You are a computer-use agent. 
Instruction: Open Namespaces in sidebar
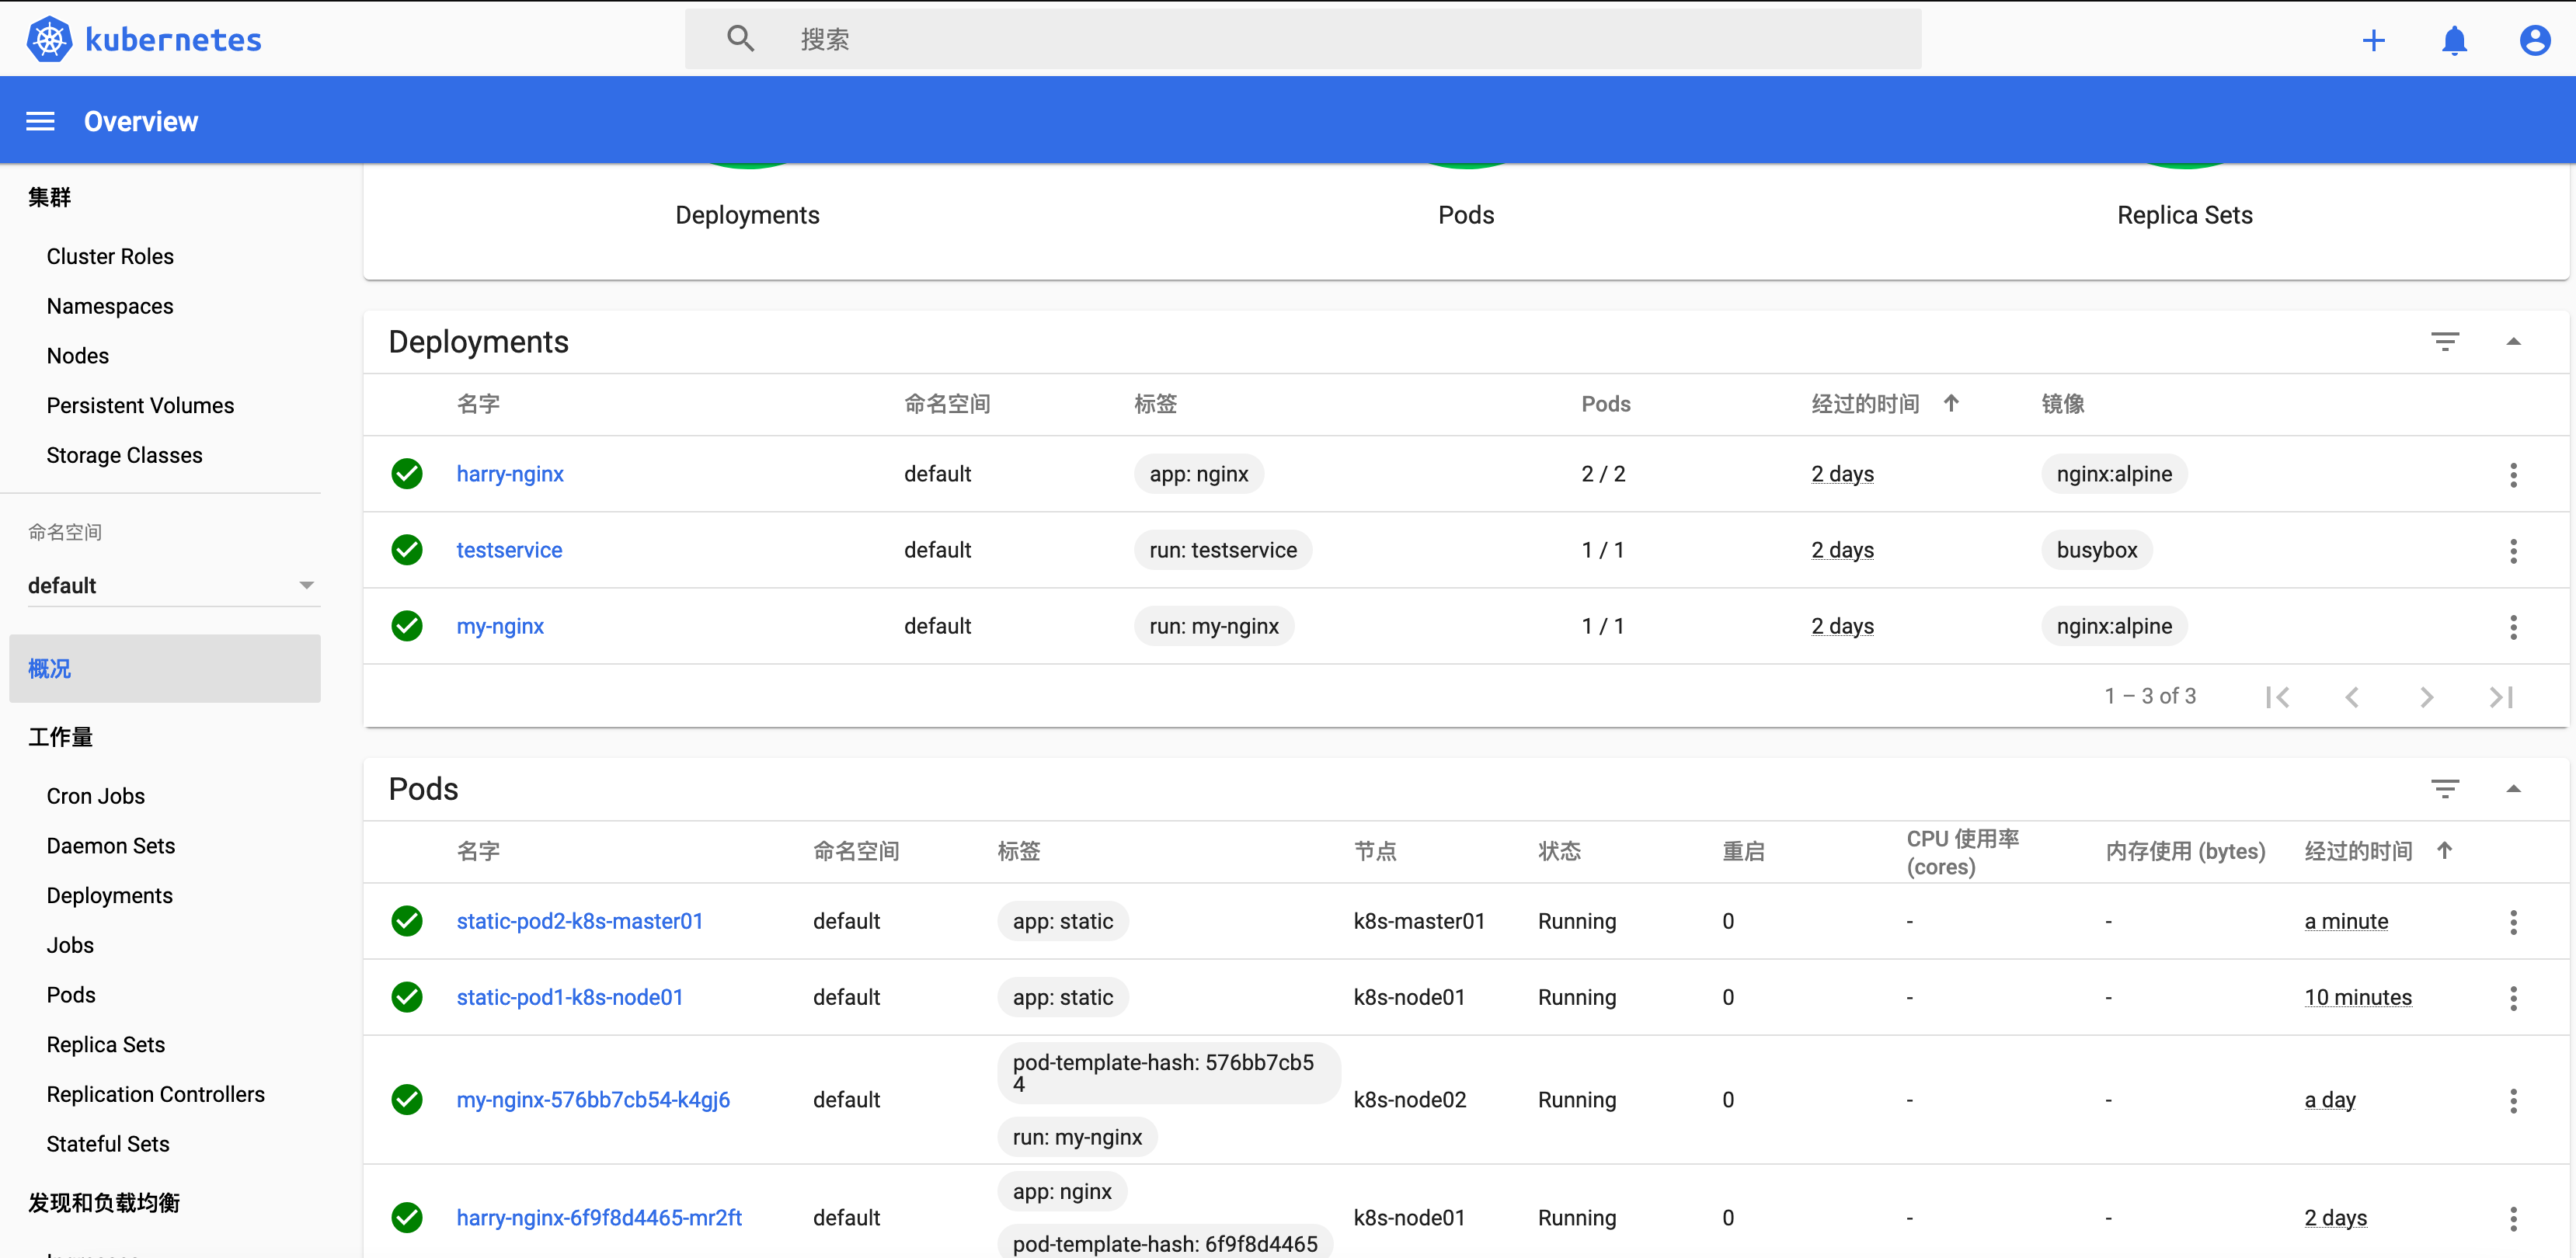point(110,306)
